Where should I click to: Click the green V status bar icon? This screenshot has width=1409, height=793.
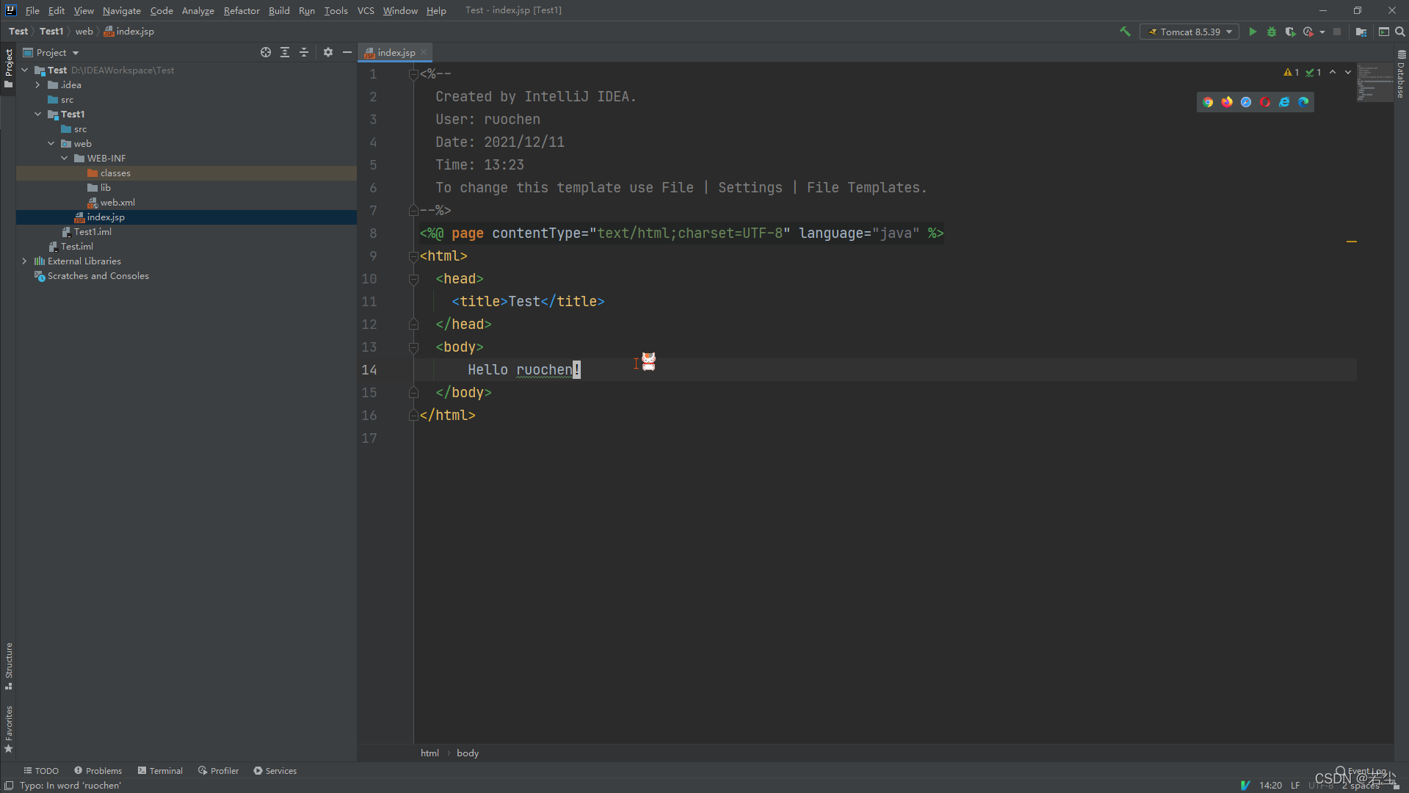1245,785
